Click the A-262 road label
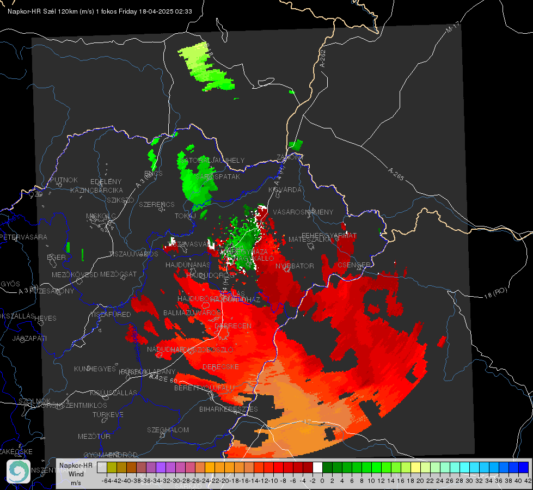Screen dimensions: 533x490 pyautogui.click(x=323, y=58)
